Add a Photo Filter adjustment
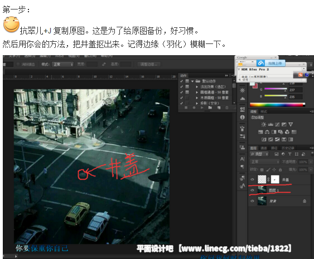 281,132
